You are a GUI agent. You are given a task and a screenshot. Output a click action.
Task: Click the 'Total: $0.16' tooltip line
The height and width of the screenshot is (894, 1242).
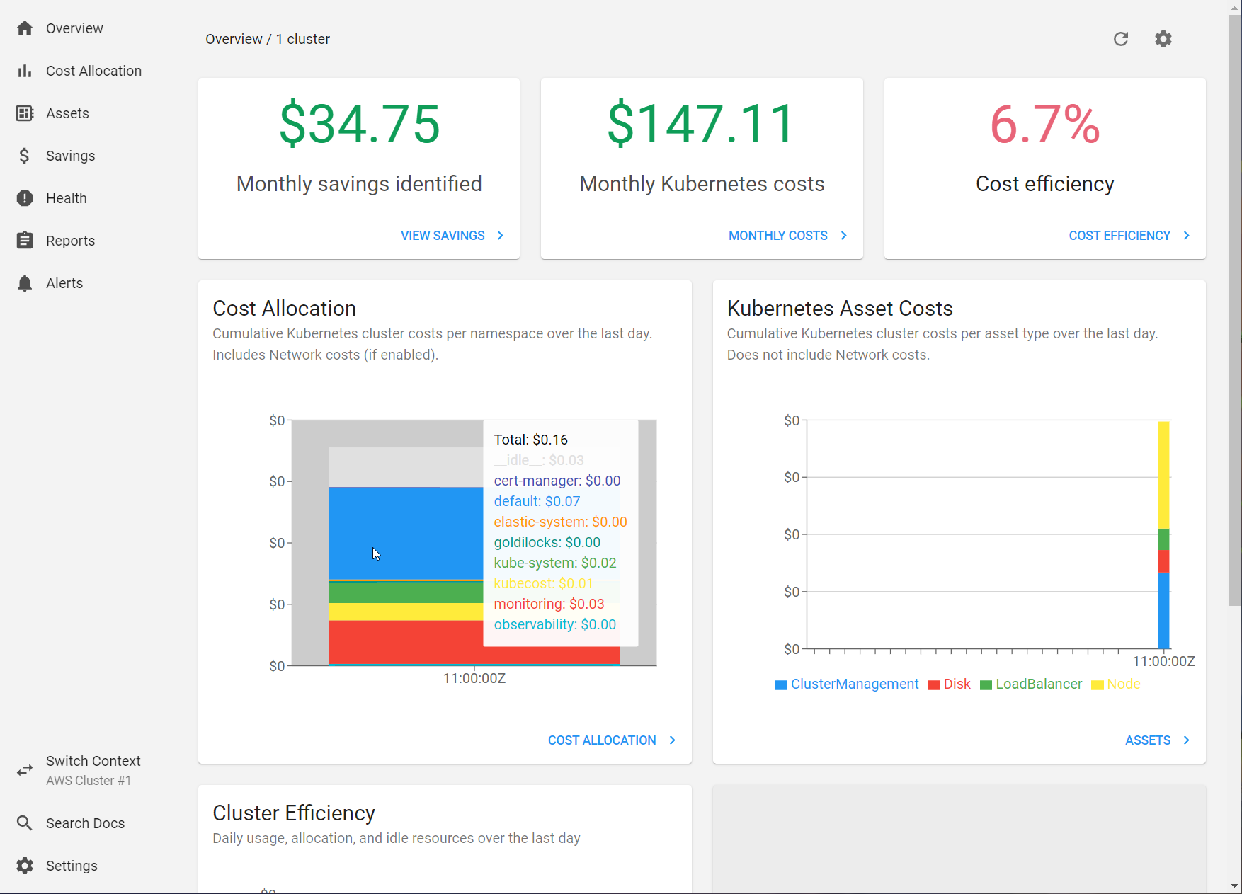pyautogui.click(x=531, y=440)
